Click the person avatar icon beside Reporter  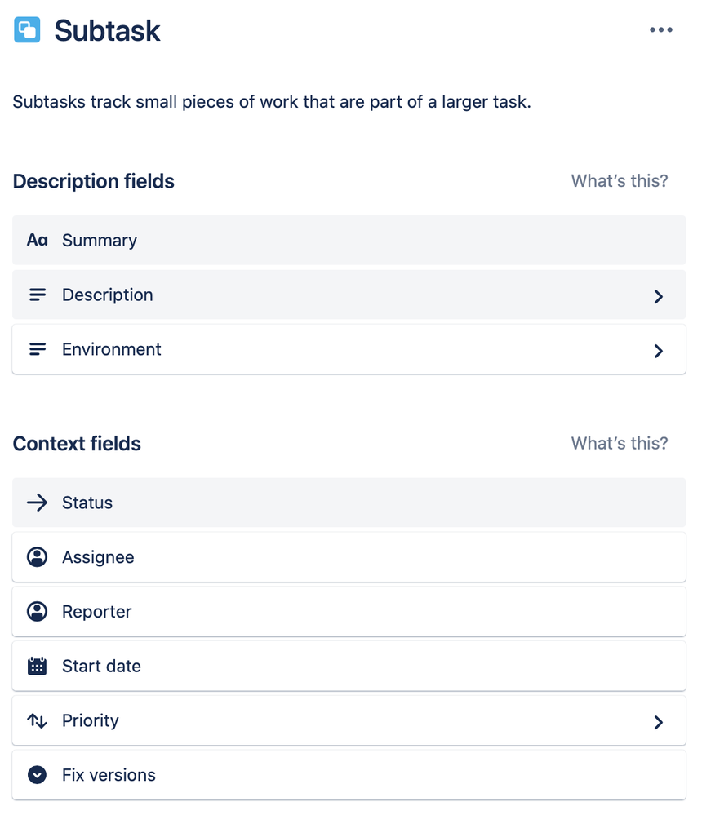37,612
